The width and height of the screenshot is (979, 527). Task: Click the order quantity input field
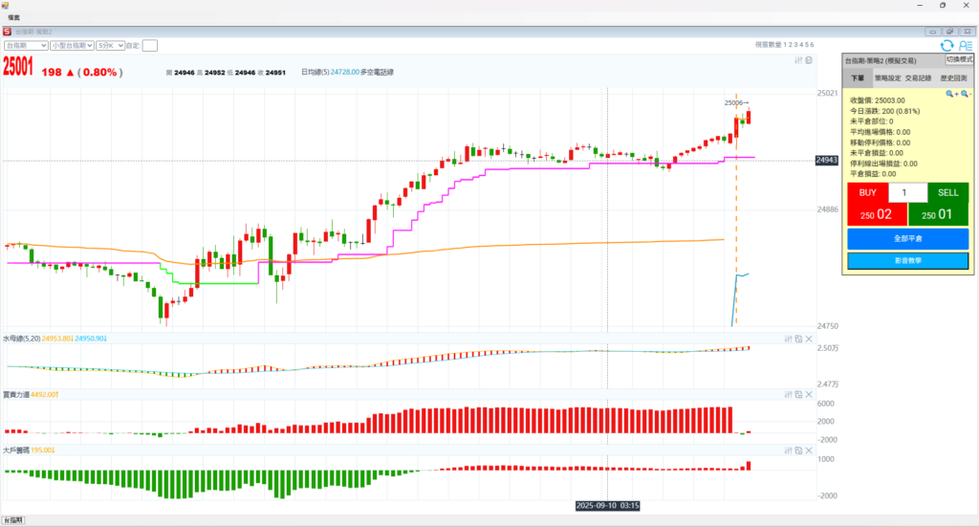(x=908, y=192)
